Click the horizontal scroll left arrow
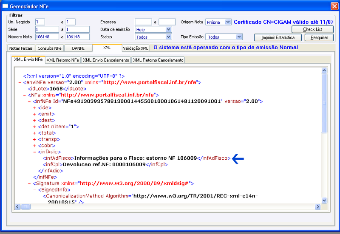Screen dimensions: 340x234 point(17,207)
